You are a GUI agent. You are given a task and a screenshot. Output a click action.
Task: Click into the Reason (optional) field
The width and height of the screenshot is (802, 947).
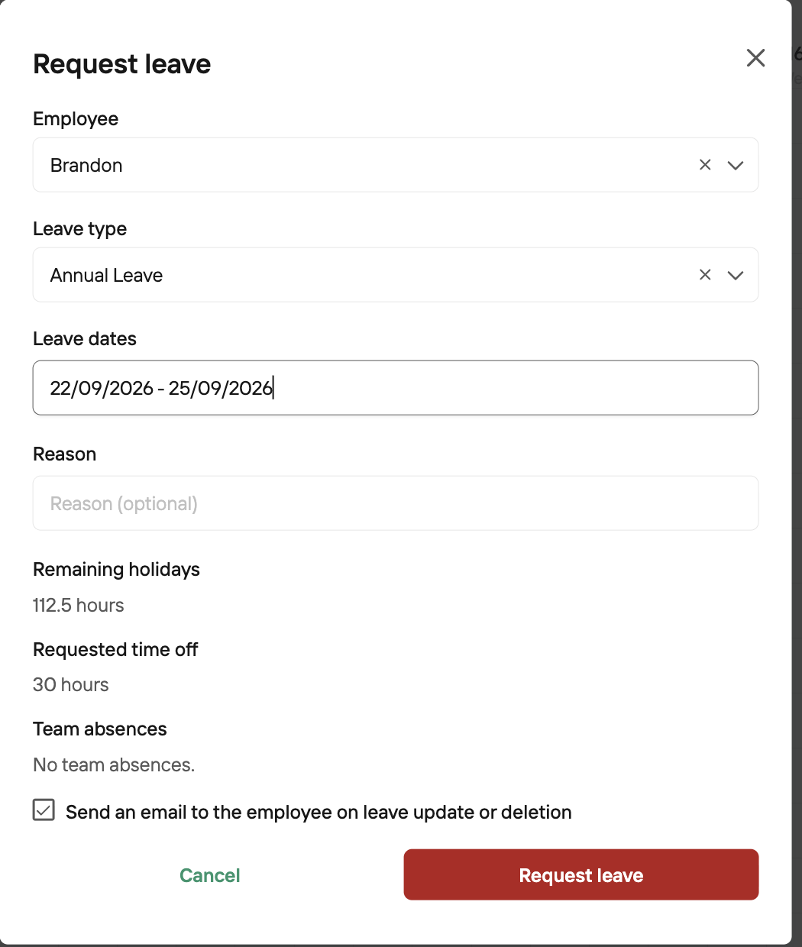click(396, 503)
